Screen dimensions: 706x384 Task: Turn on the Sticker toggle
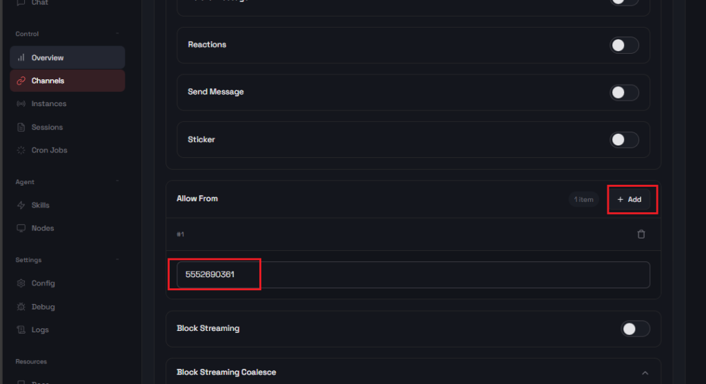[624, 140]
